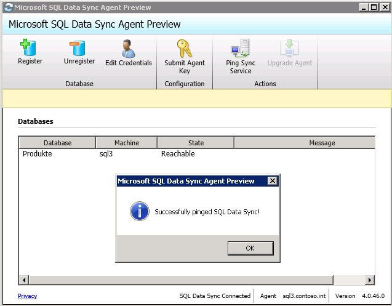Run Ping Sync Service action
392x306 pixels.
click(240, 48)
